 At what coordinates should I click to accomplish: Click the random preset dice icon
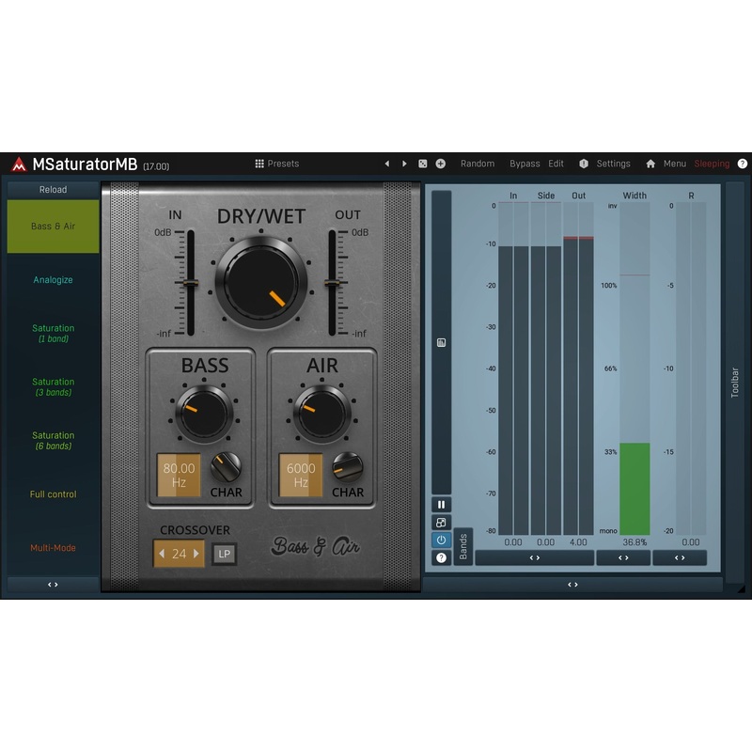(422, 164)
